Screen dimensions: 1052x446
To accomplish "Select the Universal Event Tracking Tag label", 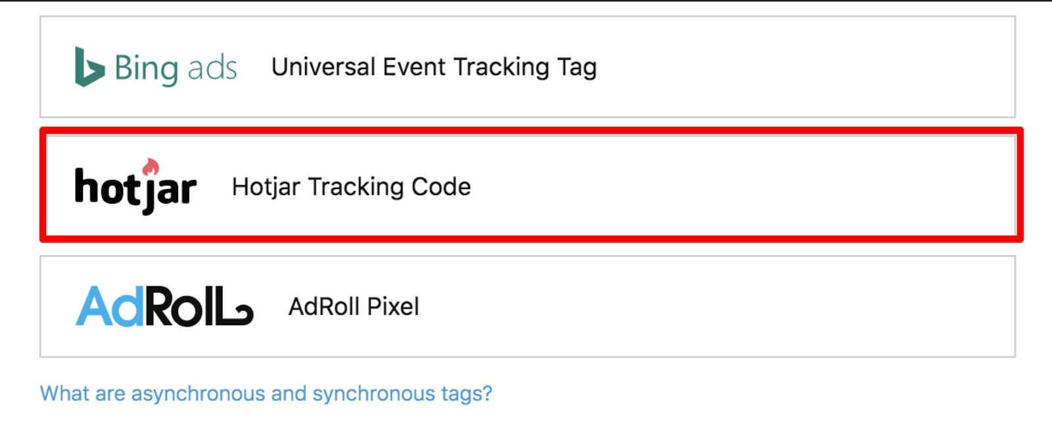I will (x=434, y=67).
